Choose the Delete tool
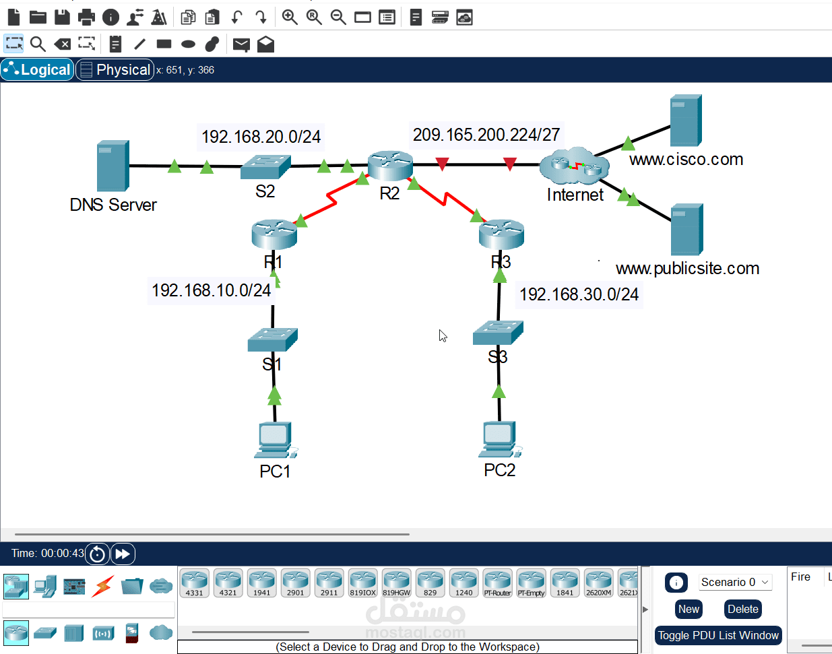 point(62,44)
